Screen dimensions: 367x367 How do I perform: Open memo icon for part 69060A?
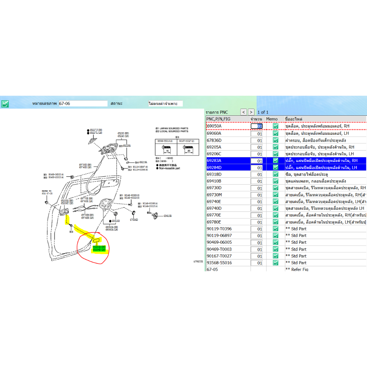click(x=275, y=133)
